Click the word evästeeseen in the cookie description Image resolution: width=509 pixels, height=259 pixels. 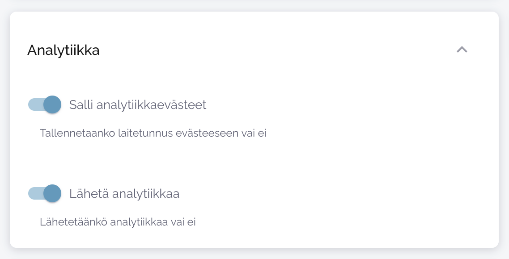207,133
